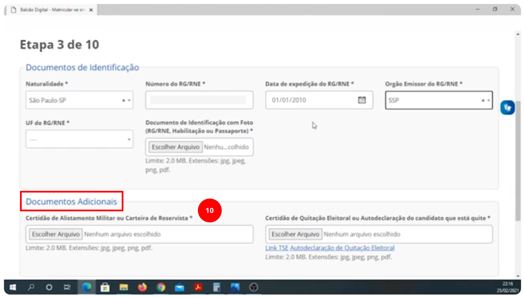524x298 pixels.
Task: Click inside the Número do RG/RNE field
Action: click(199, 100)
